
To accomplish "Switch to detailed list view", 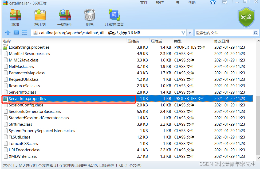I will 25,33.
